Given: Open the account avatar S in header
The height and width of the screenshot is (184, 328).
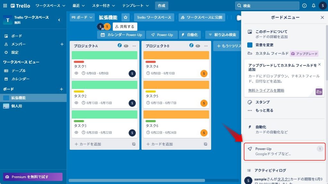Looking at the screenshot, I should [x=323, y=6].
